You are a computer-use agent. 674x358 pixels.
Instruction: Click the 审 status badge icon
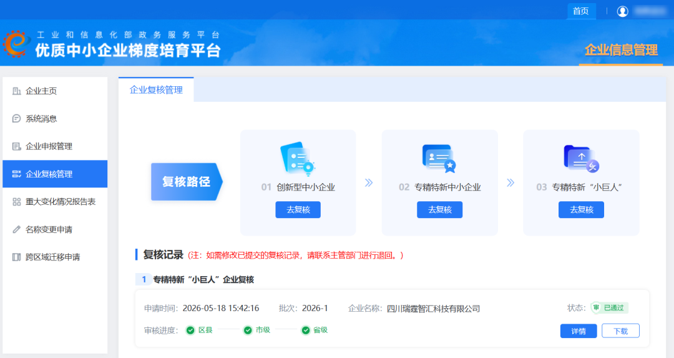pos(596,307)
